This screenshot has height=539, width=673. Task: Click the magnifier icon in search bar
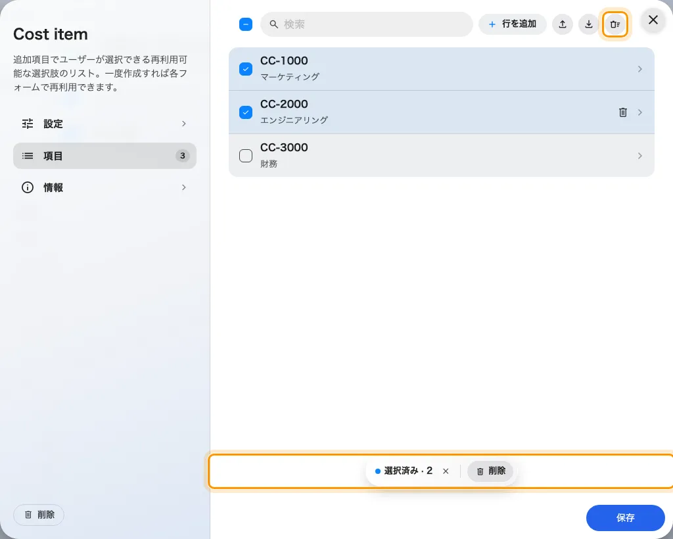pos(274,24)
